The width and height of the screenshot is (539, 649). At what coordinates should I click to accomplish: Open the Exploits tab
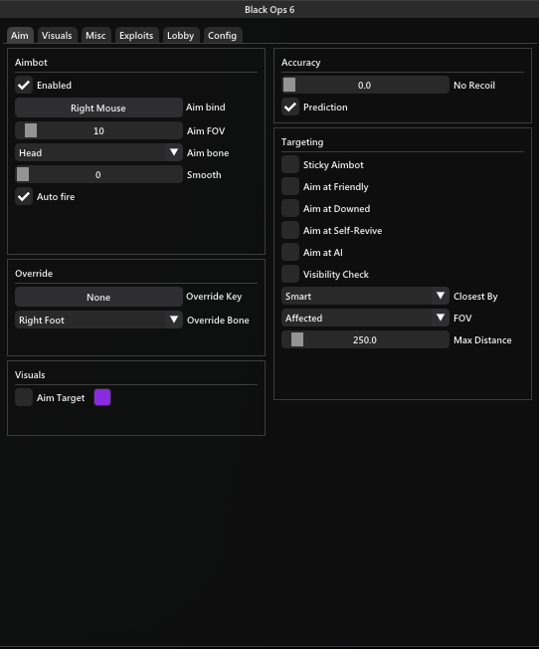(136, 36)
